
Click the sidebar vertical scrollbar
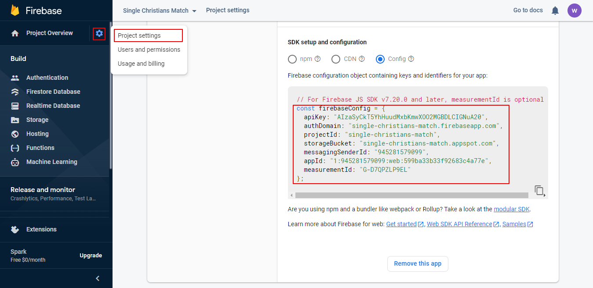[x=111, y=96]
